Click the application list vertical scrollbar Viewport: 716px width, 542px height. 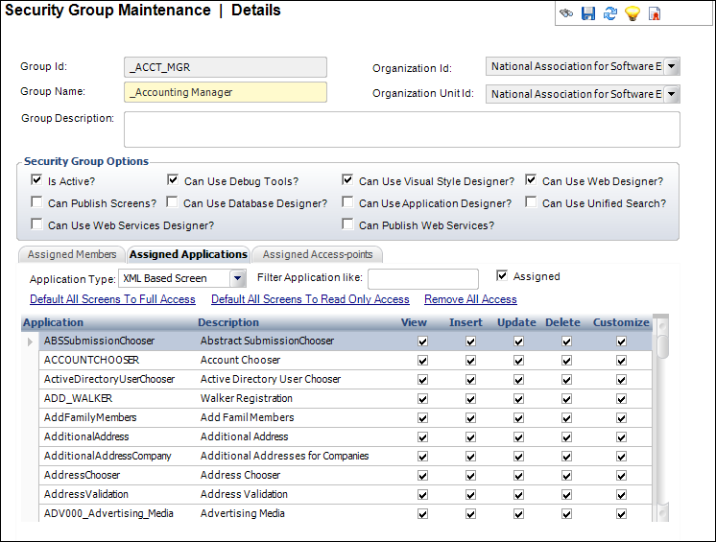click(x=662, y=422)
